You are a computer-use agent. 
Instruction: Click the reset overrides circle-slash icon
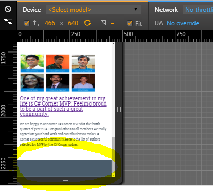(x=8, y=9)
